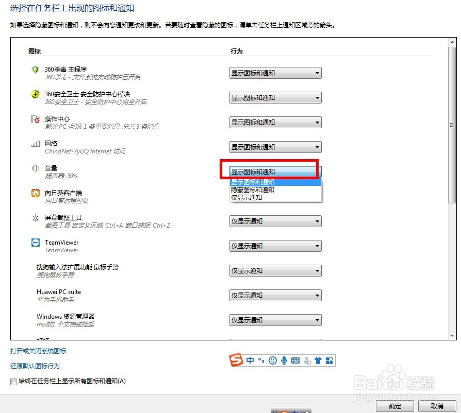
Task: Click 还原默认图标行为 link
Action: [x=35, y=366]
